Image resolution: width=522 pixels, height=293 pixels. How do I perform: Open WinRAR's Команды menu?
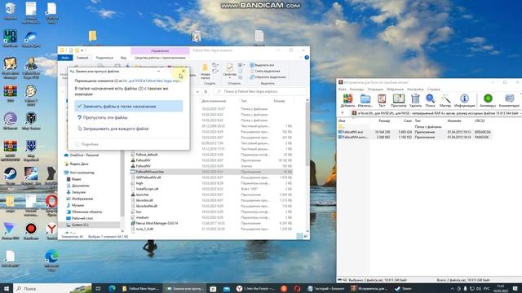[x=357, y=90]
